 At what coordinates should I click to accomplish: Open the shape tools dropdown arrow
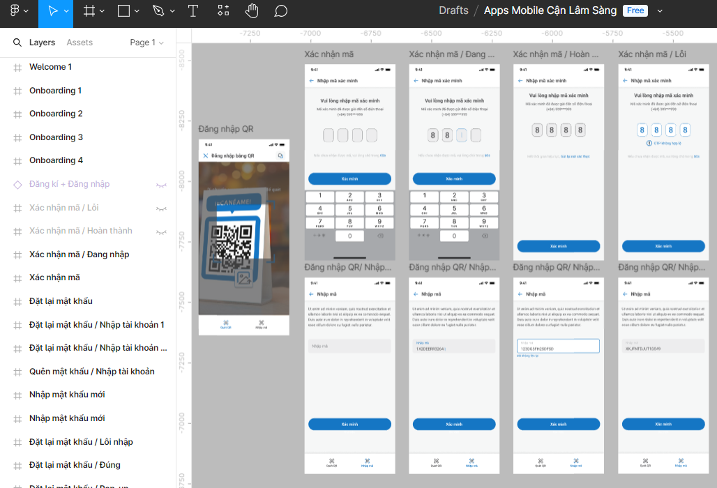click(x=137, y=11)
